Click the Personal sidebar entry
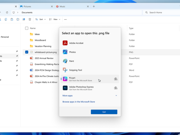Viewport: 180px width, 135px height. pos(4,37)
